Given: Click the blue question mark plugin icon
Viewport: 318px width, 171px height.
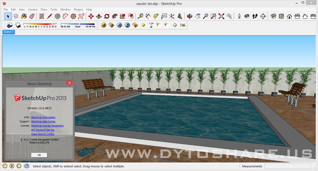Looking at the screenshot, I should (x=128, y=25).
